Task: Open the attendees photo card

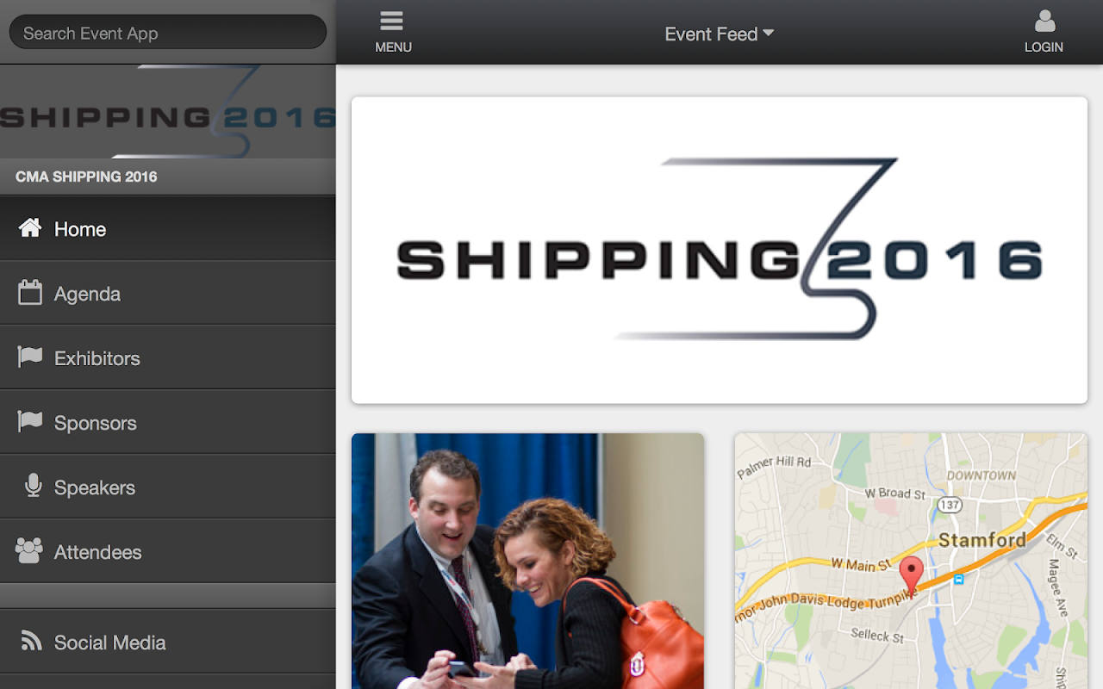Action: pyautogui.click(x=527, y=561)
